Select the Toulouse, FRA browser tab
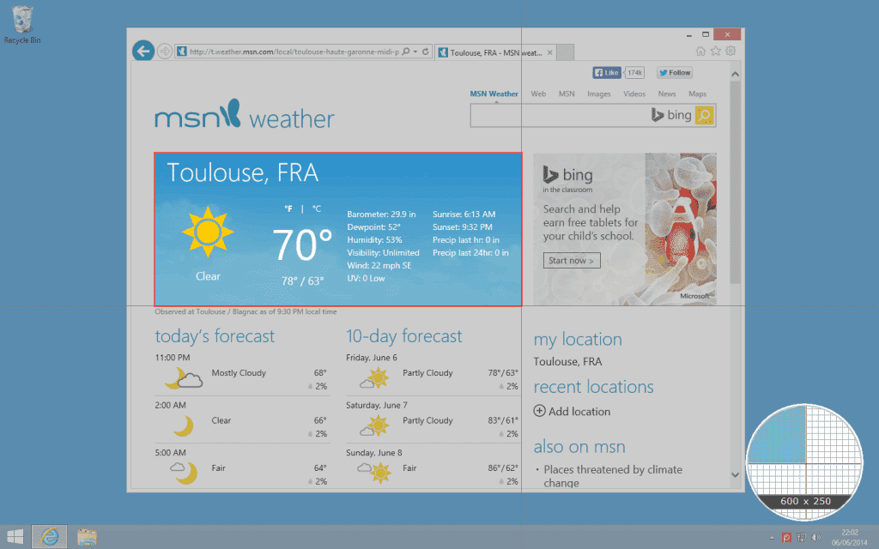Image resolution: width=879 pixels, height=549 pixels. click(494, 51)
